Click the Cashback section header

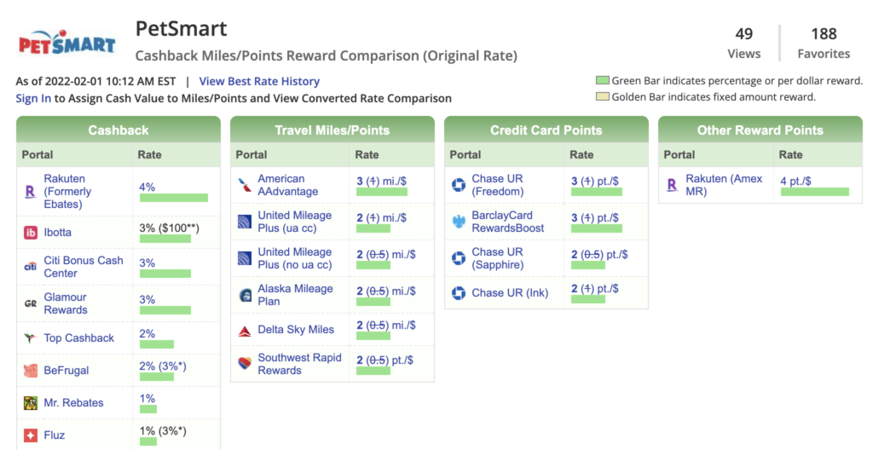119,130
